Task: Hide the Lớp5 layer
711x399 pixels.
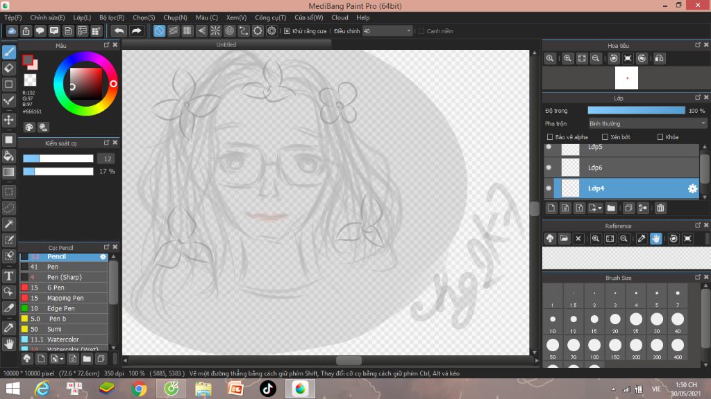Action: pos(549,147)
